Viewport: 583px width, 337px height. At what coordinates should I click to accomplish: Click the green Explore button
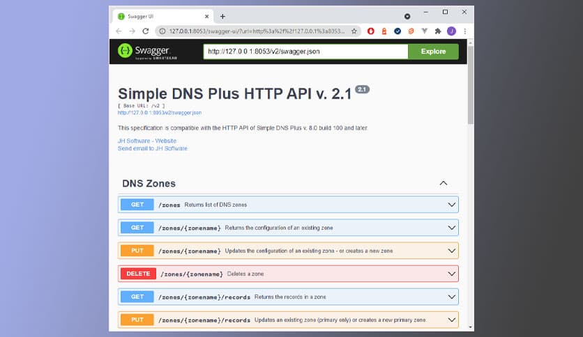[433, 52]
